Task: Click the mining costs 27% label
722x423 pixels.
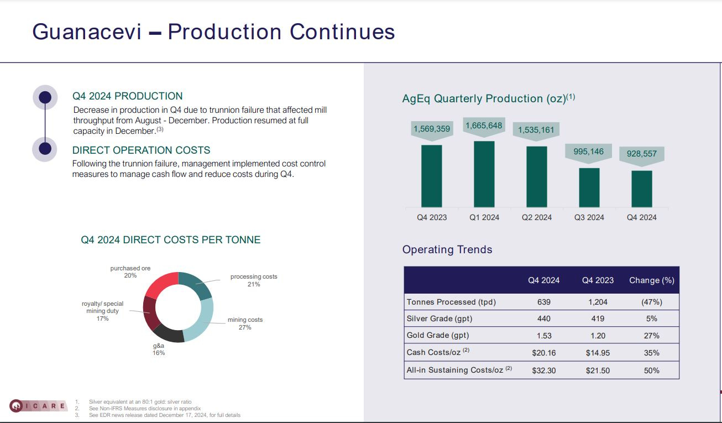Action: pyautogui.click(x=245, y=323)
